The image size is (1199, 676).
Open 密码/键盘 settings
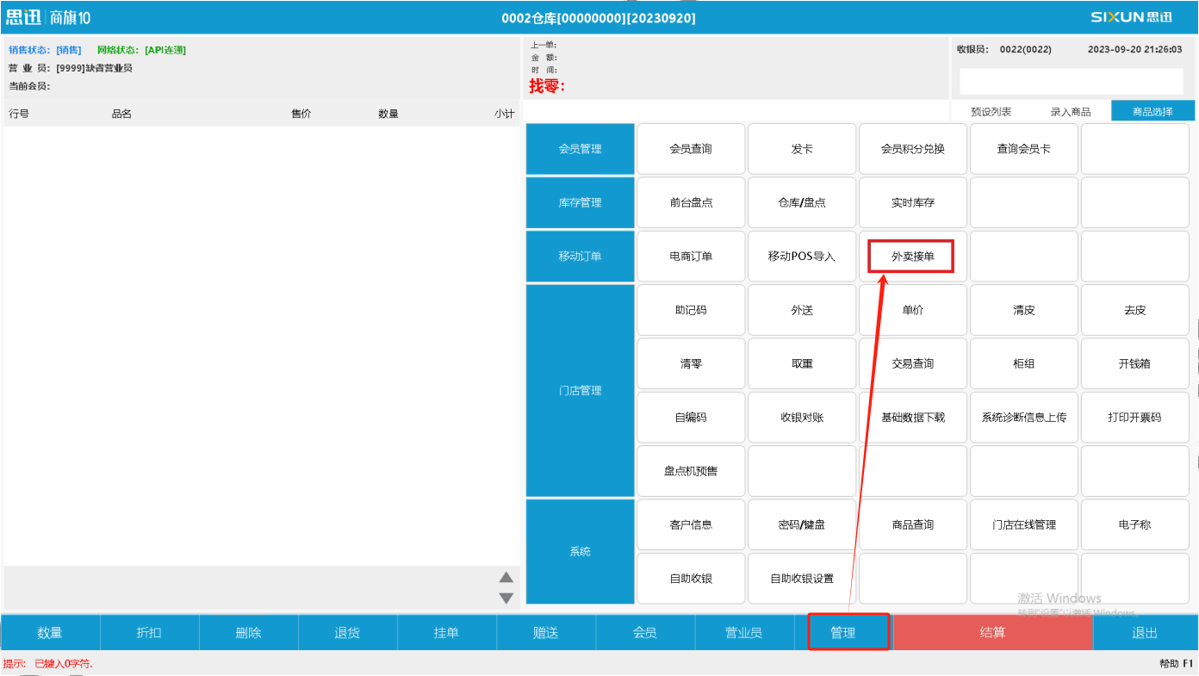(x=802, y=524)
